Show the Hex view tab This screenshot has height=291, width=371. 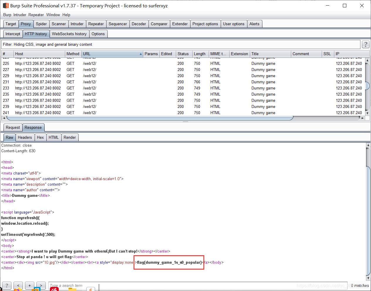(41, 138)
